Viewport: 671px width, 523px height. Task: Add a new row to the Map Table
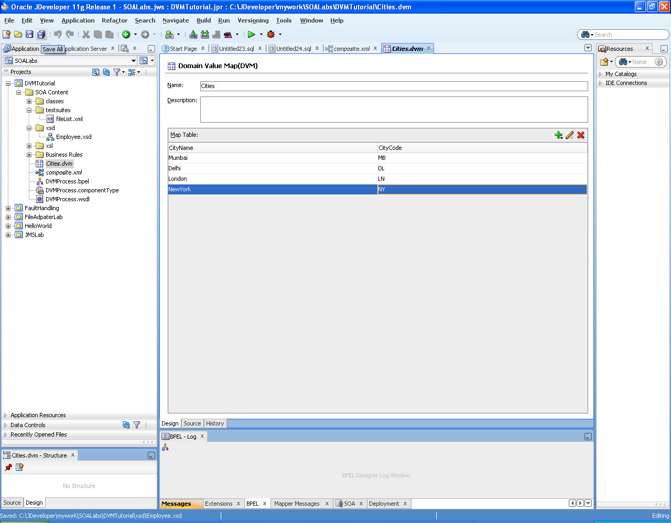point(558,135)
